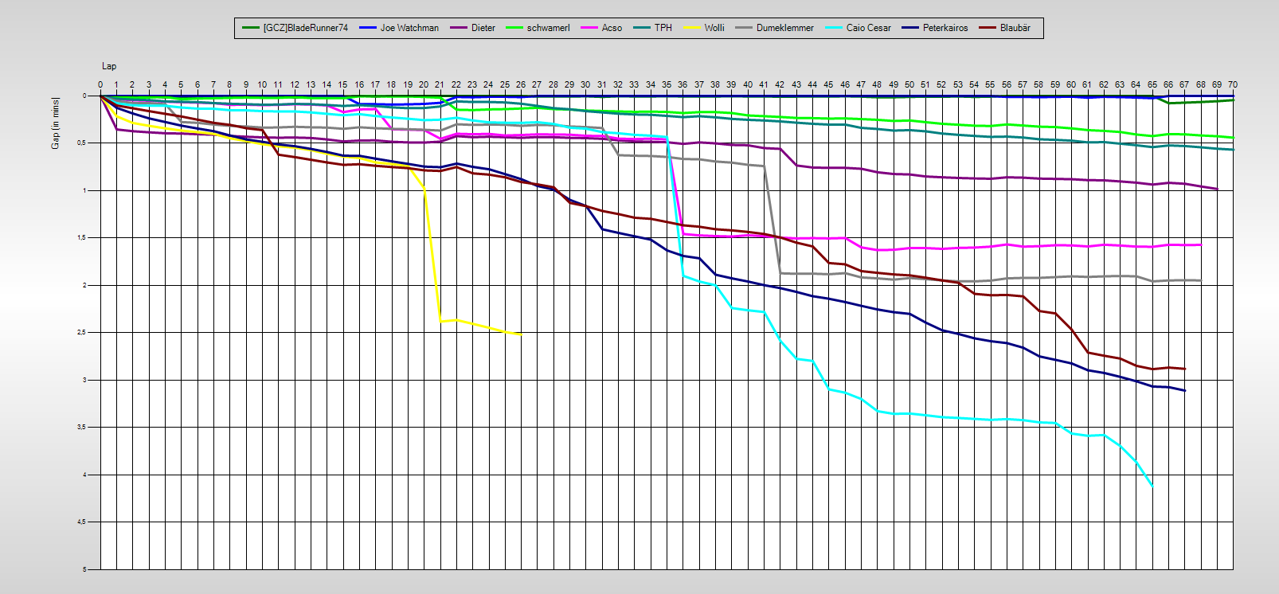
Task: Select the Peterkairos legend label
Action: tap(945, 28)
